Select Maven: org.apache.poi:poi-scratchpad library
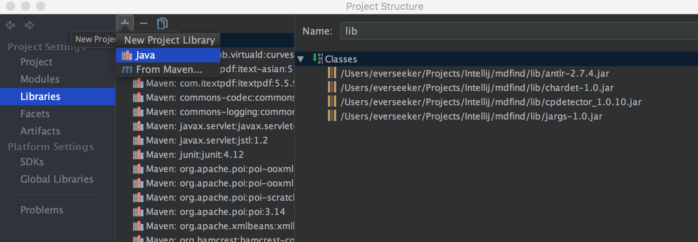The width and height of the screenshot is (698, 242). [220, 197]
